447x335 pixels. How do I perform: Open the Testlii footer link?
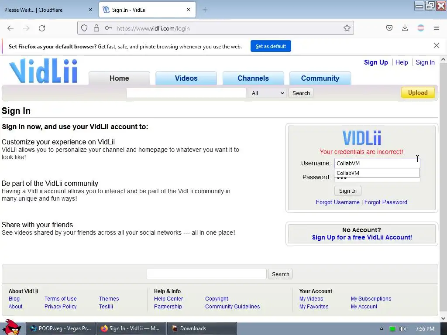click(x=106, y=307)
